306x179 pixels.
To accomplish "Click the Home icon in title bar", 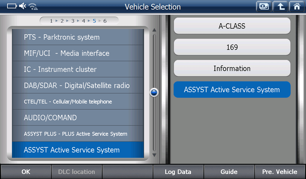I will 297,7.
